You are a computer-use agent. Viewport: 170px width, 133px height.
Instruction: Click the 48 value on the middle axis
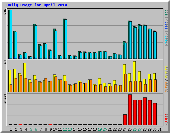coord(5,62)
